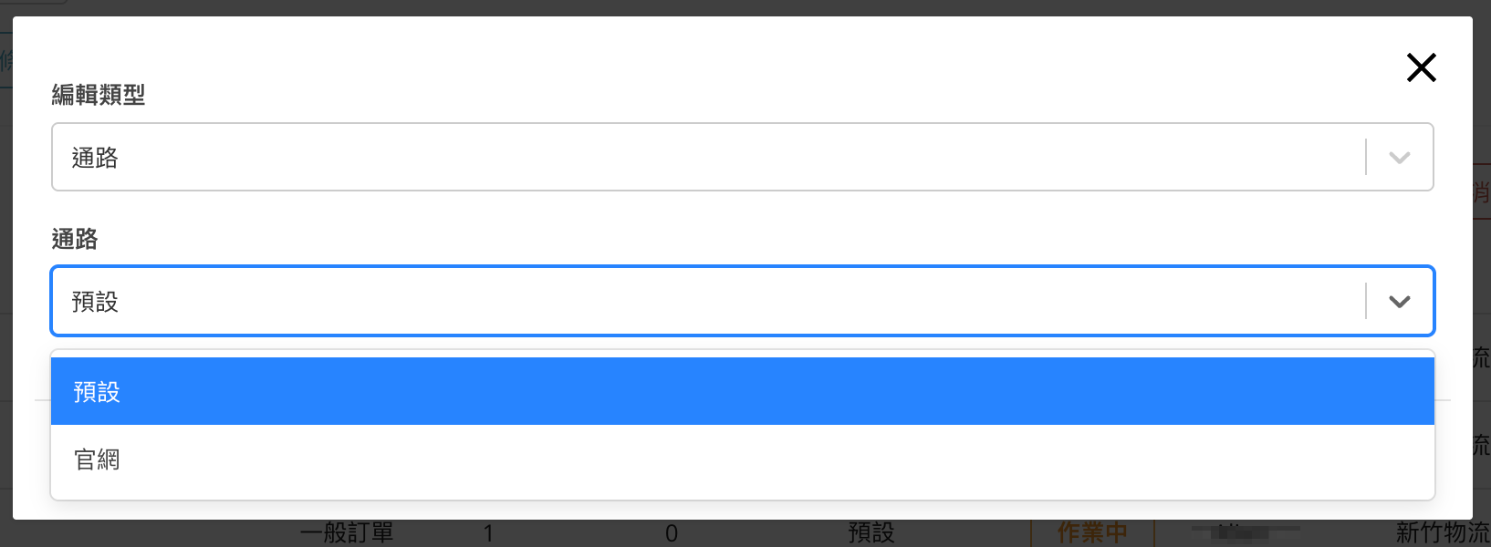The width and height of the screenshot is (1491, 547).
Task: Click the orange 作業中 status badge
Action: point(1091,533)
